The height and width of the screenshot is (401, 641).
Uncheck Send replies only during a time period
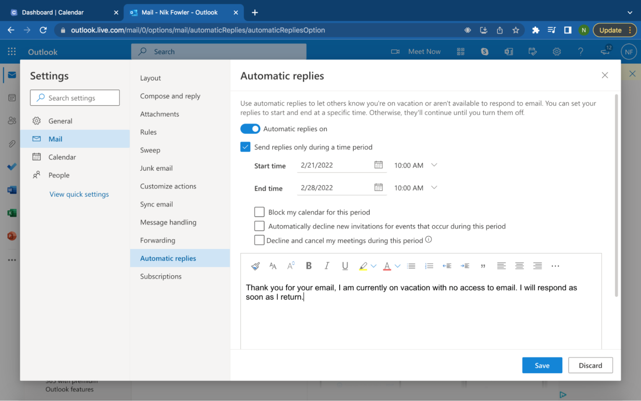pyautogui.click(x=245, y=147)
